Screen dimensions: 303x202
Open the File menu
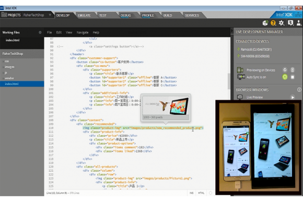49,32
